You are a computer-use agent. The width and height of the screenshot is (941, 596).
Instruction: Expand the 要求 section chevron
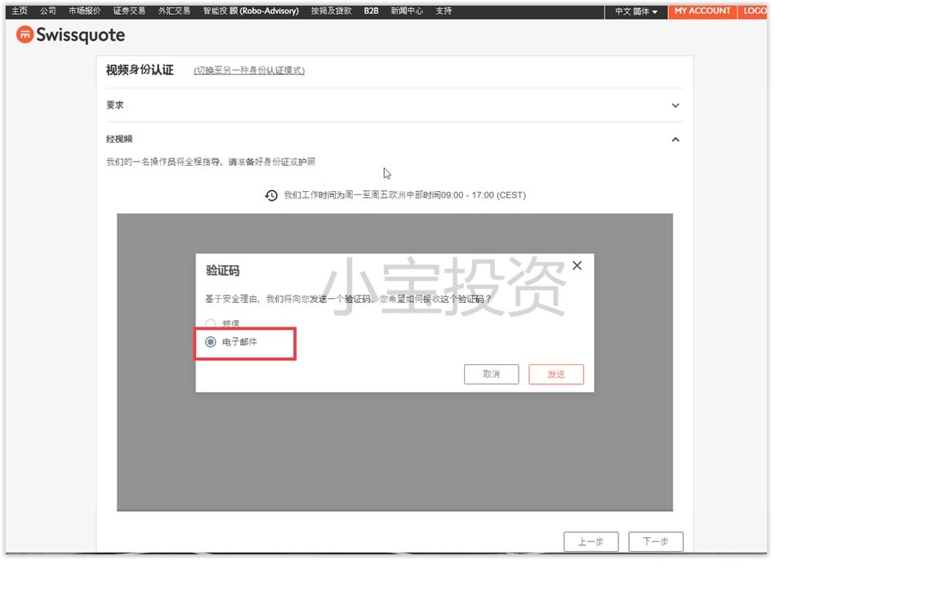point(676,105)
